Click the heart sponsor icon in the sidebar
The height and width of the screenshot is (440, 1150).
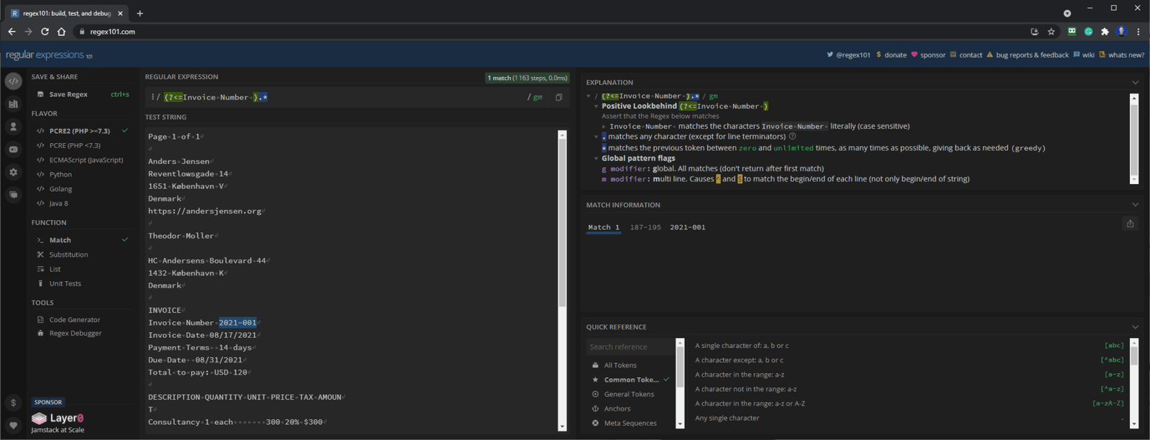[x=13, y=425]
